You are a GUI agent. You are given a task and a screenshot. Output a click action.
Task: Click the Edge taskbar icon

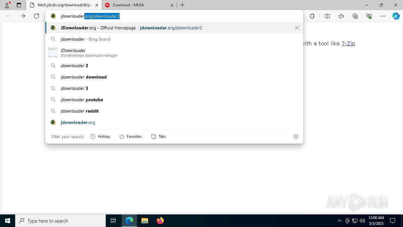click(129, 221)
